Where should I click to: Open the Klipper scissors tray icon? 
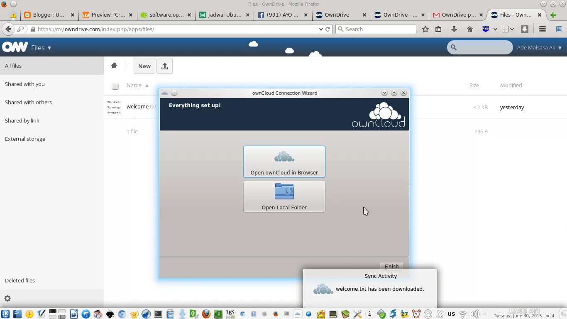[440, 314]
